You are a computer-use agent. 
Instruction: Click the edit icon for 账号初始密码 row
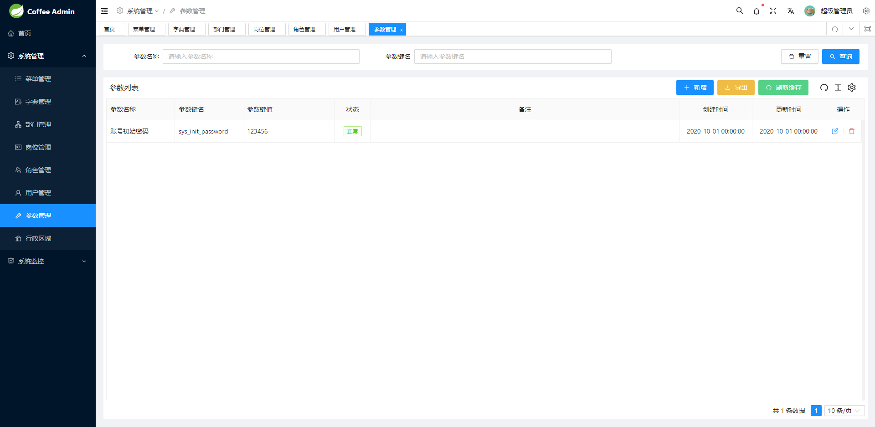tap(835, 131)
